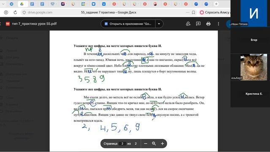Click 'Открыть в приложении' button
This screenshot has height=152, width=270.
click(x=128, y=24)
